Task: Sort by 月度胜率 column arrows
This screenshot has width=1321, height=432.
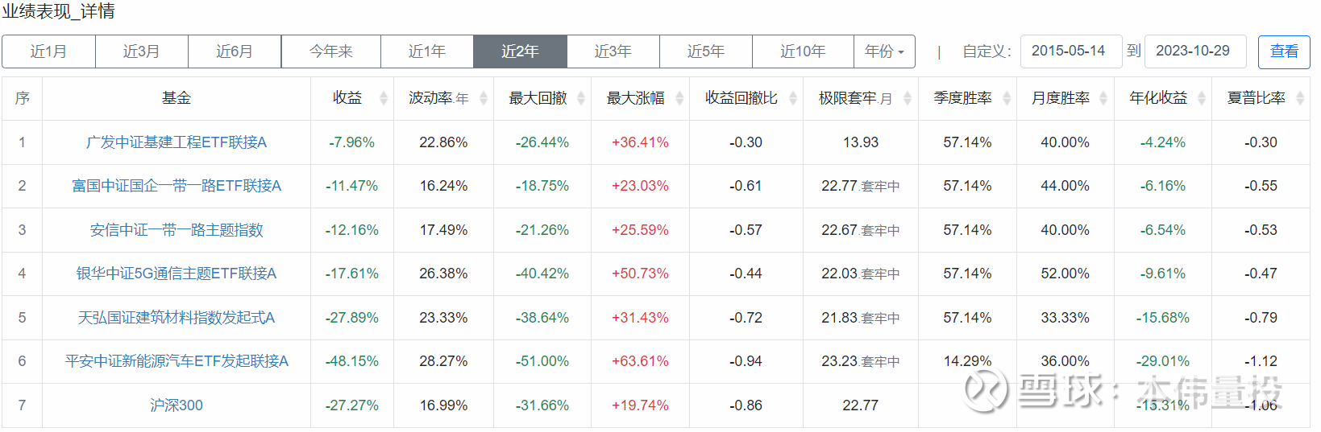Action: tap(1103, 98)
